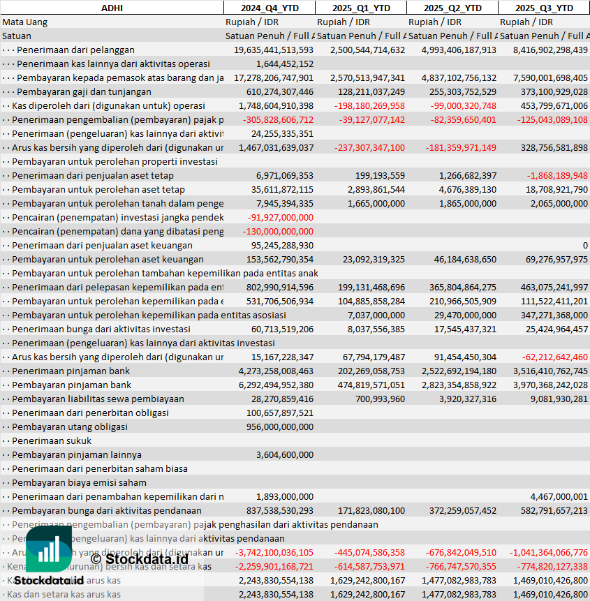Viewport: 590px width, 601px height.
Task: Click negative value -774,820,127,338
Action: click(552, 567)
